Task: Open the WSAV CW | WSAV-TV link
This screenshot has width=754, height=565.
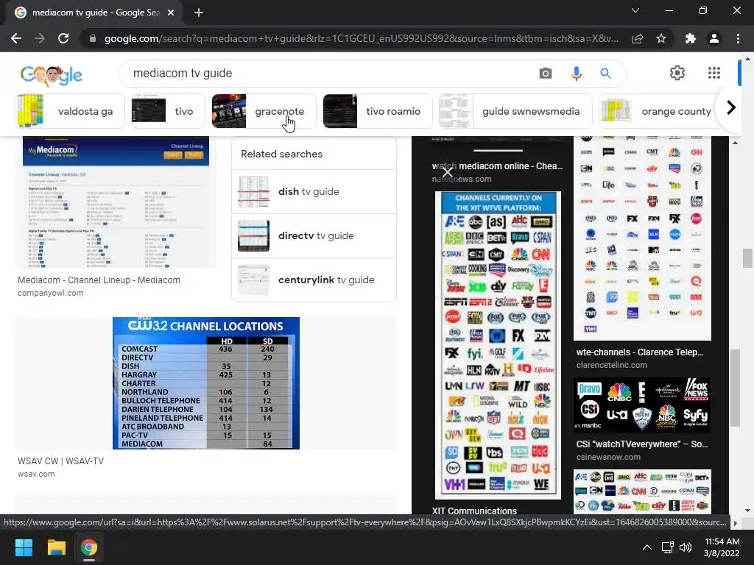Action: point(60,461)
